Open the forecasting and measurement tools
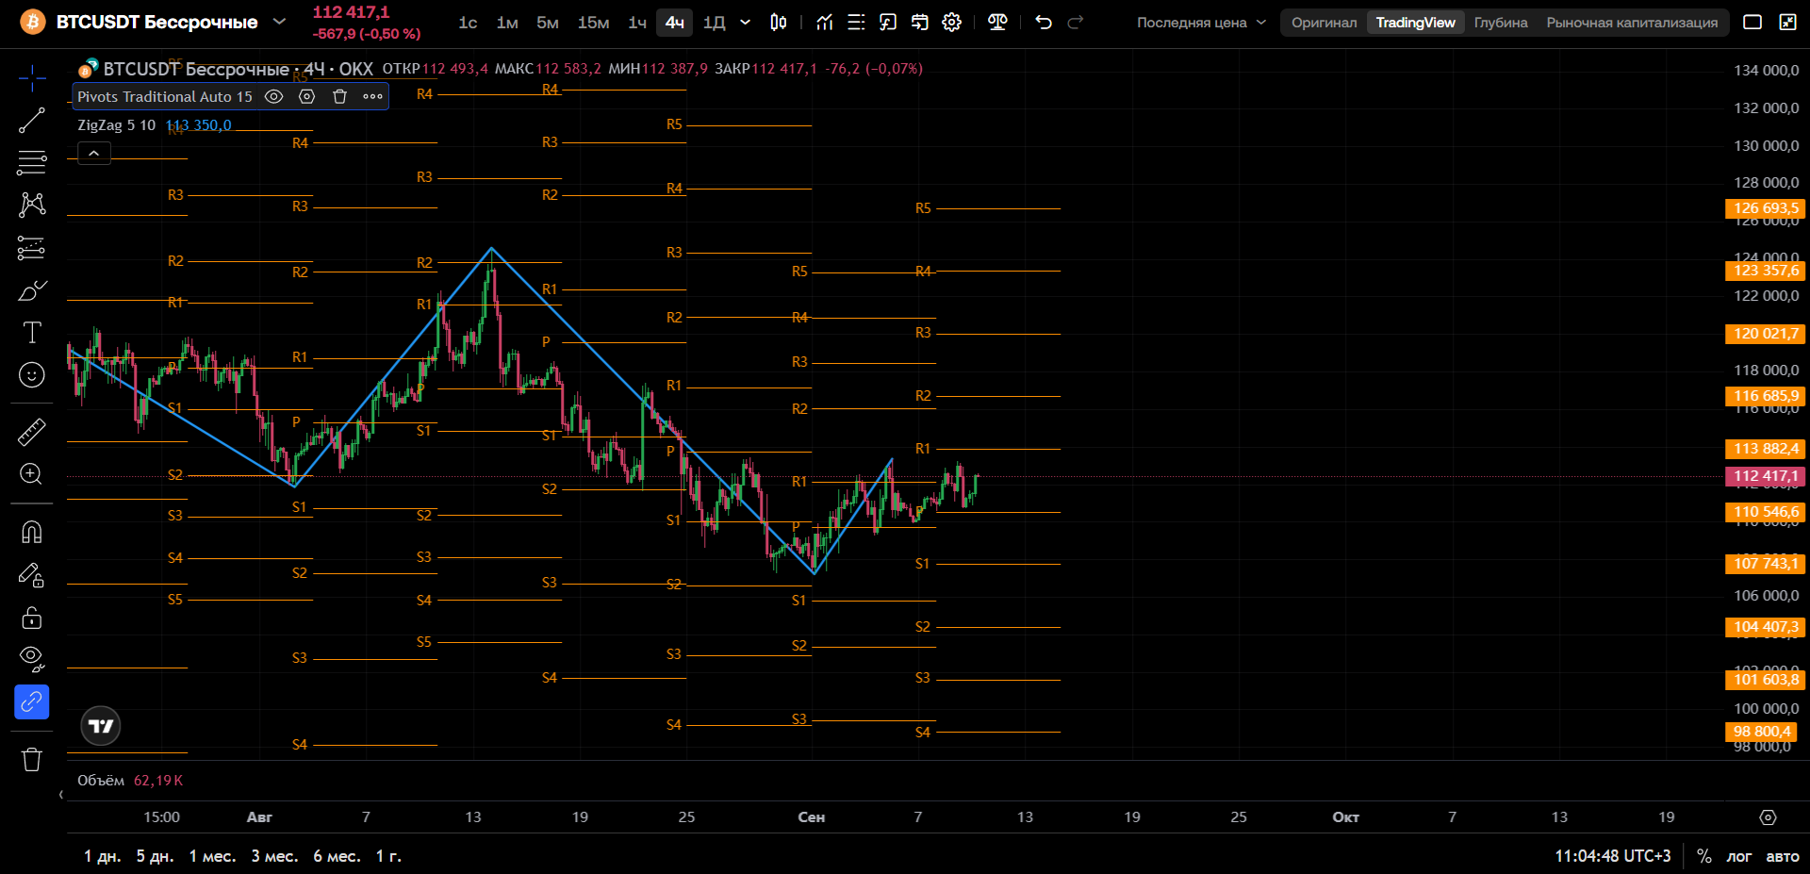 [x=32, y=248]
